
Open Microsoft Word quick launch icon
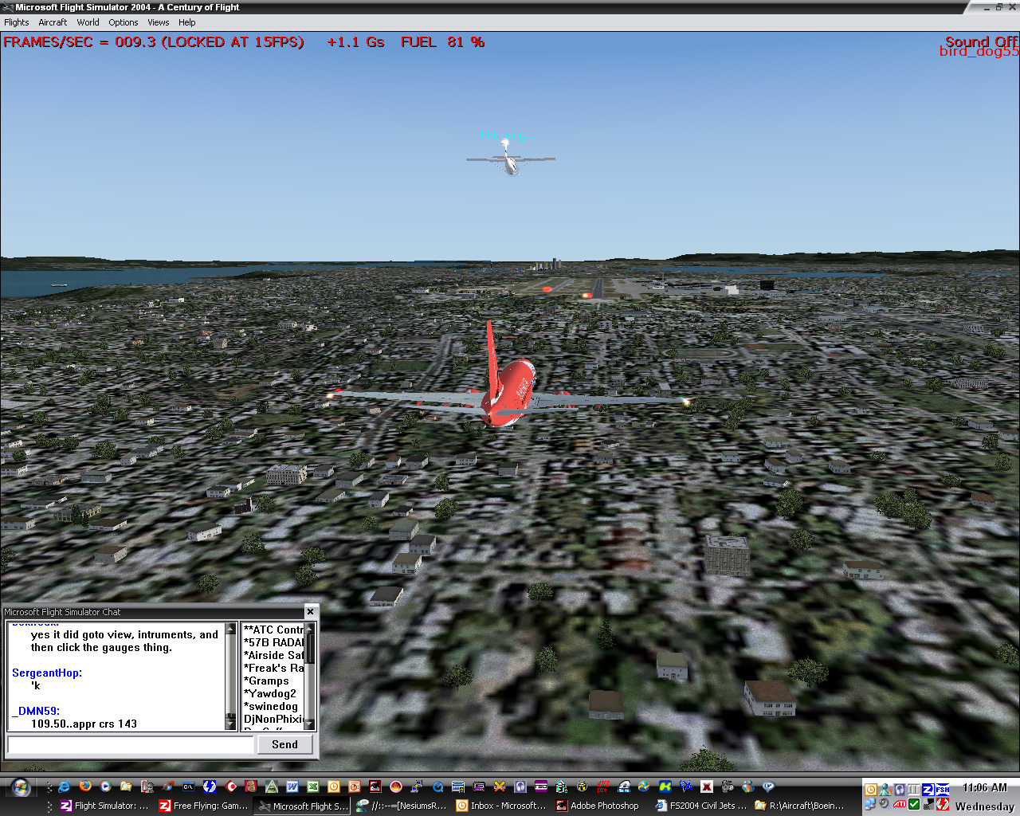pos(292,787)
